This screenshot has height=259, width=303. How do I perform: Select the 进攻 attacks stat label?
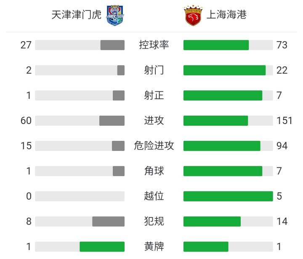coord(154,121)
